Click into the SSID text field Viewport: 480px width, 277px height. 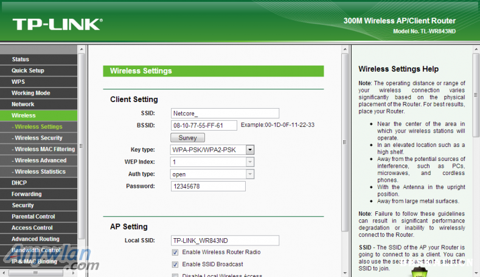(225, 113)
